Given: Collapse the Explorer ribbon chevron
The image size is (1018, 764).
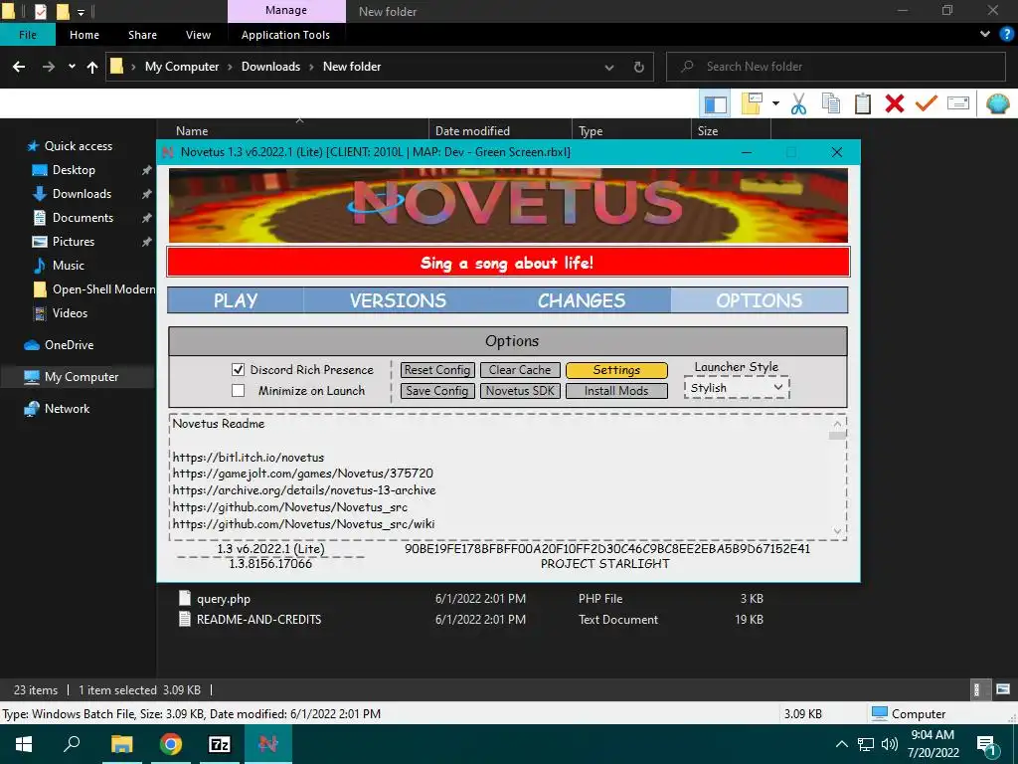Looking at the screenshot, I should pyautogui.click(x=985, y=35).
